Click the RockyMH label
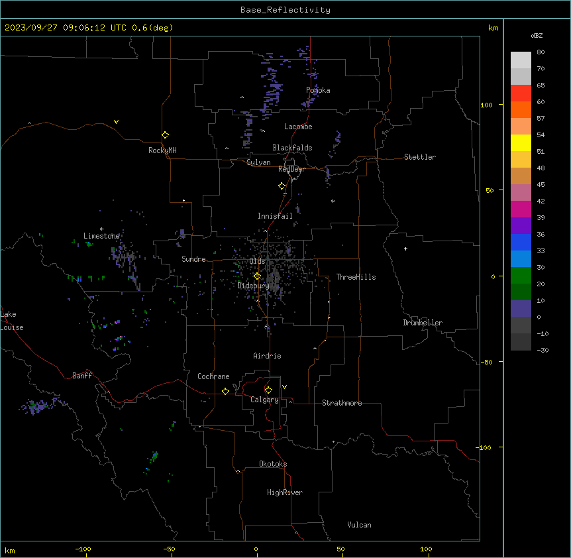 click(x=162, y=150)
